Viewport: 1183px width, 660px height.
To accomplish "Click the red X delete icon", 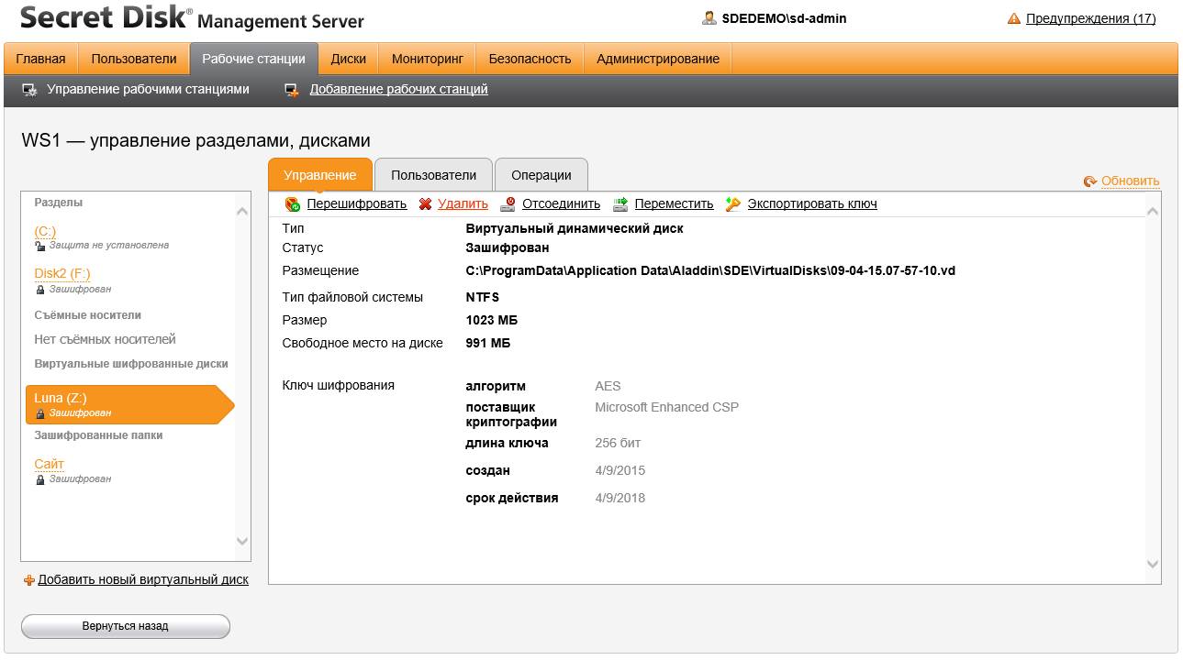I will (x=426, y=204).
